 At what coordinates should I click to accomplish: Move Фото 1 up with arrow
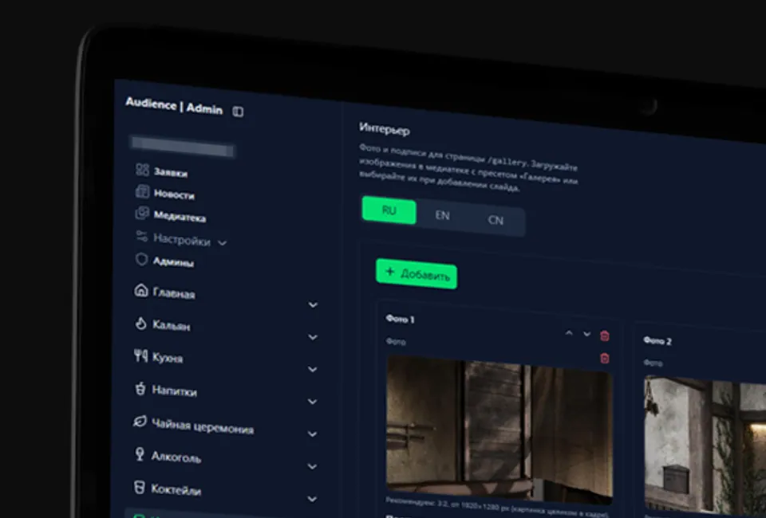tap(569, 333)
